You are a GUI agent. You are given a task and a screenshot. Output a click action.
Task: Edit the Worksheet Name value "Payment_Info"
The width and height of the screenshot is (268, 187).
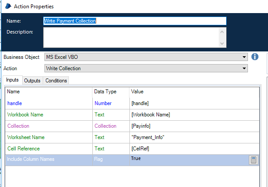pyautogui.click(x=187, y=137)
